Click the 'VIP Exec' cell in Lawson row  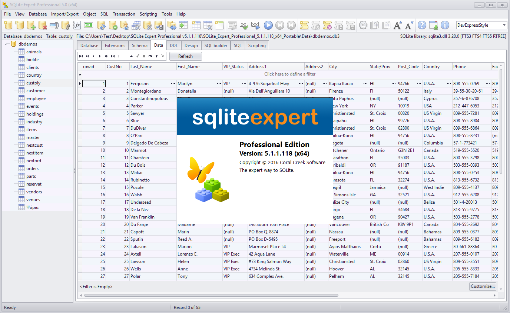tap(235, 262)
